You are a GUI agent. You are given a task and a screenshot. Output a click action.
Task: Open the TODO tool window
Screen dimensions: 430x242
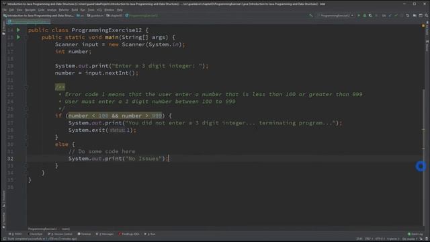[x=15, y=234]
